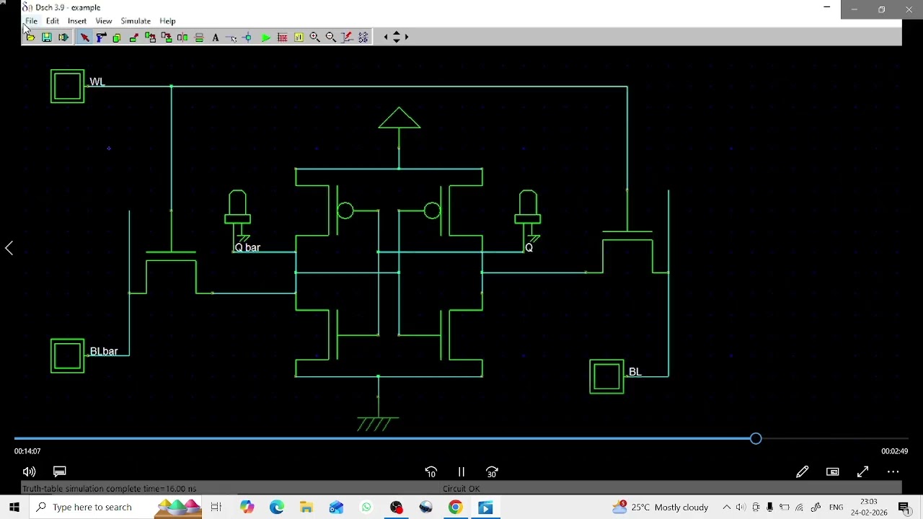The height and width of the screenshot is (519, 923).
Task: Click the ENG language indicator
Action: 836,507
